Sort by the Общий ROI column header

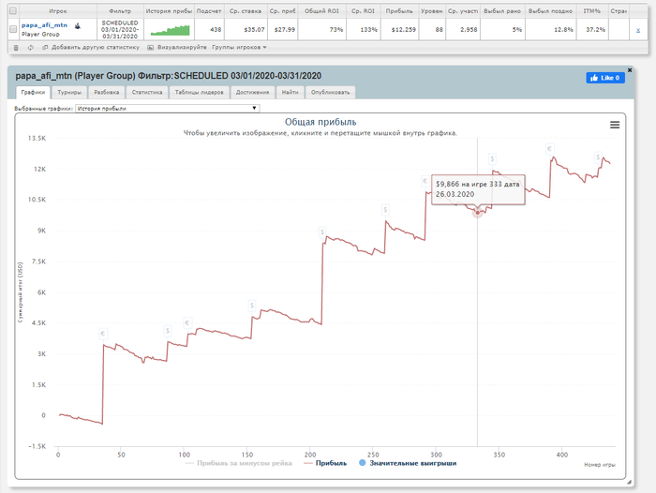321,11
